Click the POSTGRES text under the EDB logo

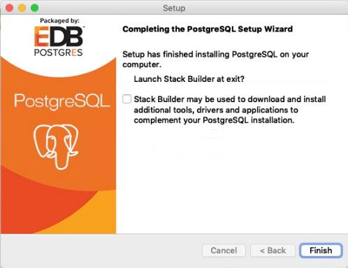point(58,52)
